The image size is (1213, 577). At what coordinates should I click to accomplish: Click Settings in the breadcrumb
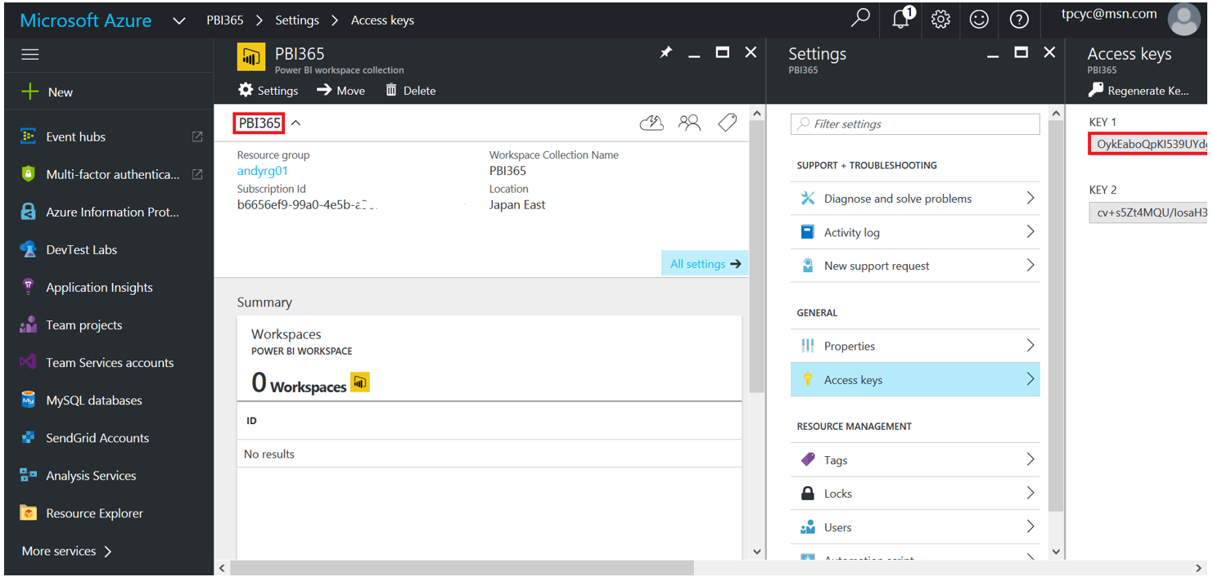coord(296,20)
